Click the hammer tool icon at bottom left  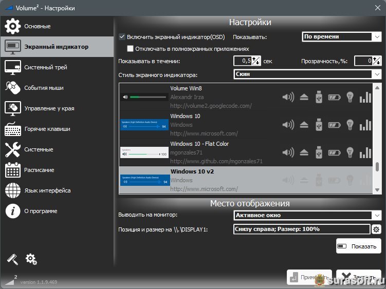[12, 259]
